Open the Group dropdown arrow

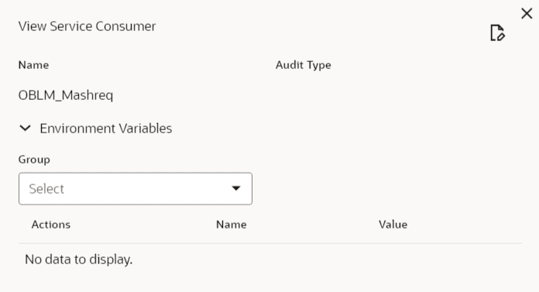tap(235, 188)
